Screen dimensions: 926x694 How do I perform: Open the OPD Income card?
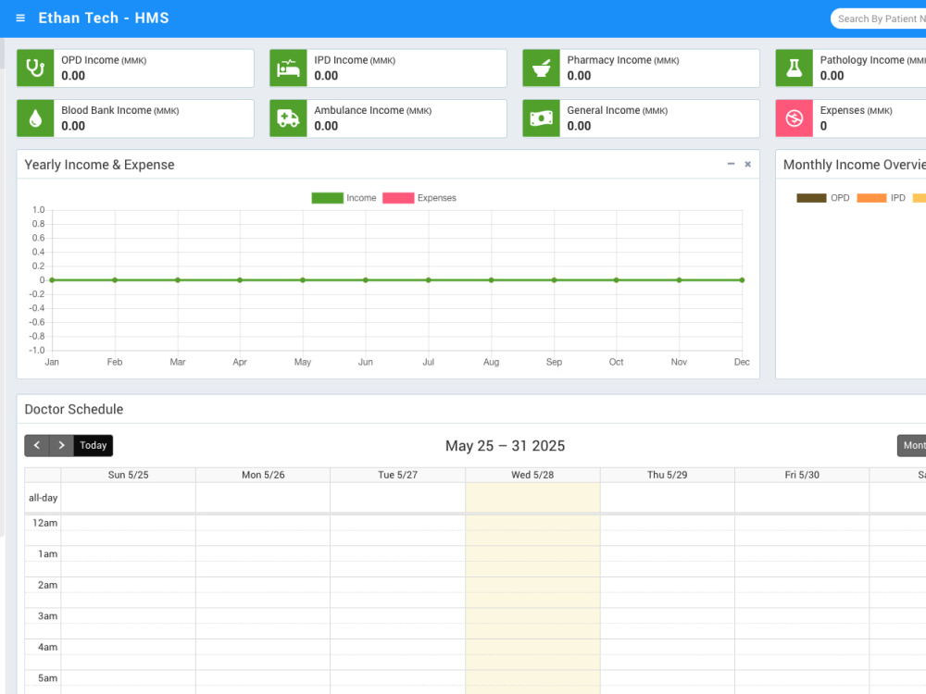click(135, 68)
